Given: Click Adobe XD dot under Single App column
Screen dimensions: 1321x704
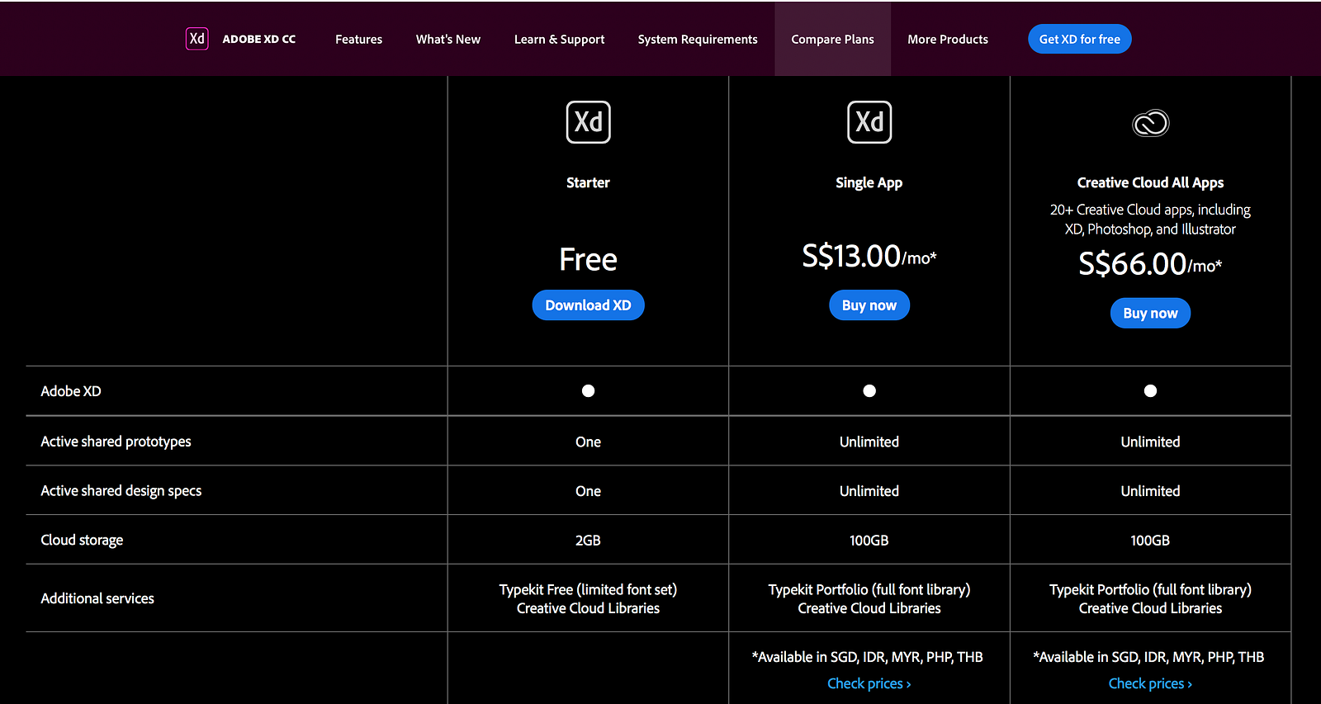Looking at the screenshot, I should (869, 391).
